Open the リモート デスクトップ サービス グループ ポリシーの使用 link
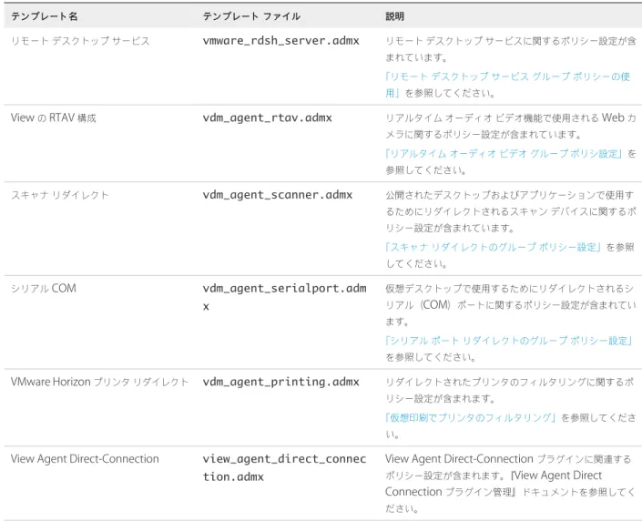The width and height of the screenshot is (642, 522). [x=507, y=85]
